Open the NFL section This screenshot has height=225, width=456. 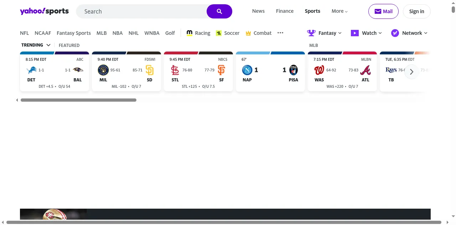point(24,33)
